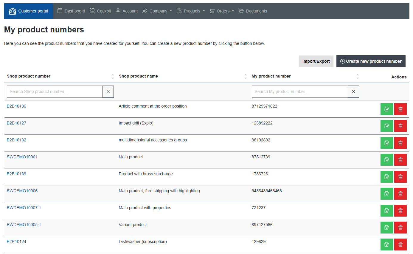Screen dimensions: 413x254
Task: Sort by Shop product number column
Action: [x=113, y=76]
